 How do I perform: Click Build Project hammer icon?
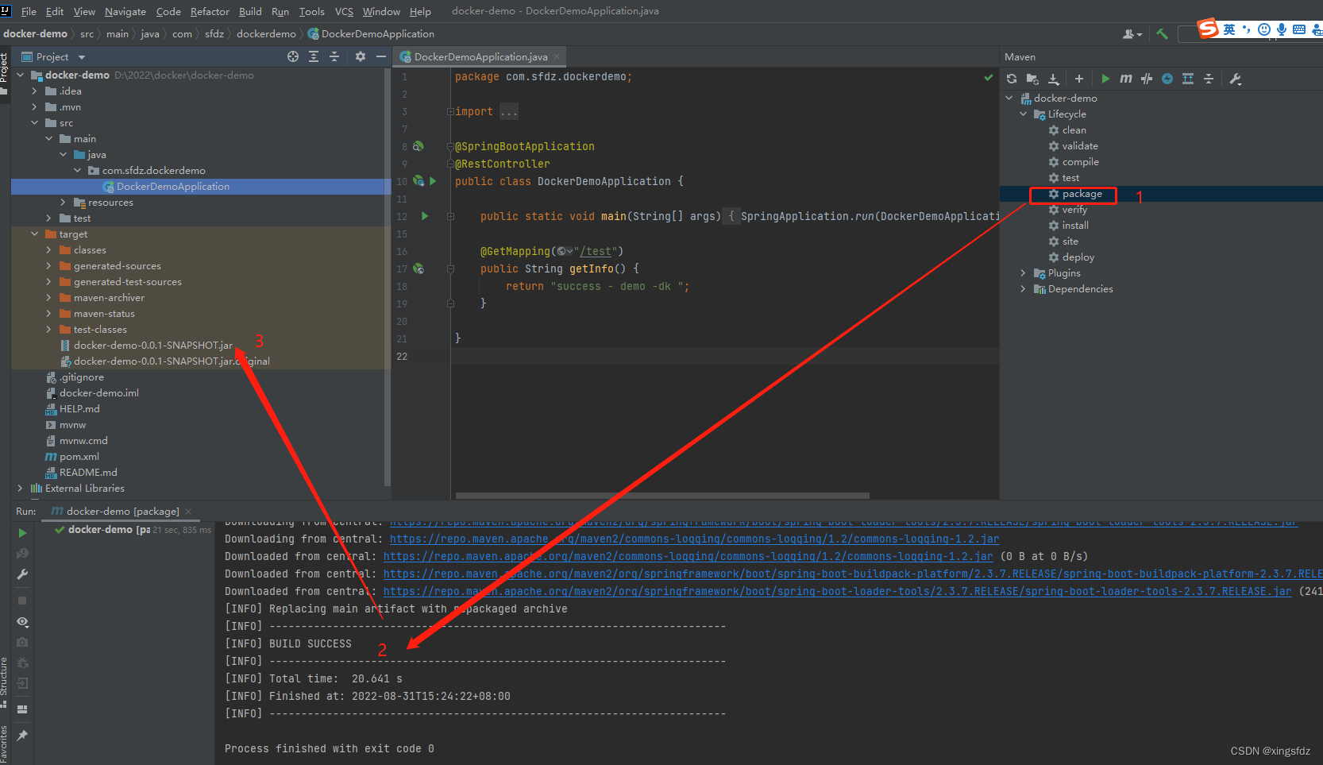point(1163,33)
